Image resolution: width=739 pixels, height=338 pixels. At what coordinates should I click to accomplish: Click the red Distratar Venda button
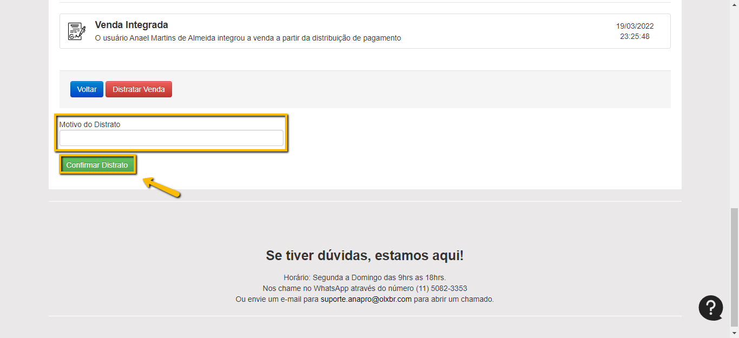138,89
